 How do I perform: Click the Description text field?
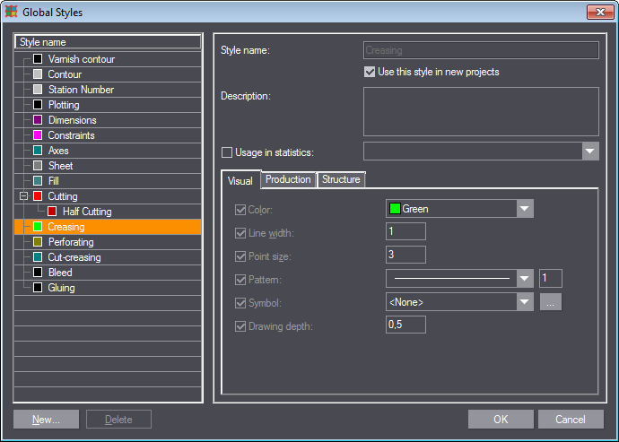tap(481, 111)
